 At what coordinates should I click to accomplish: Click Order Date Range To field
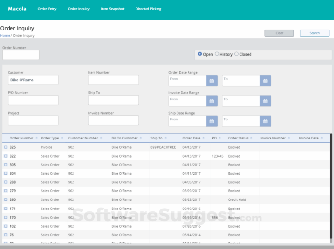tap(241, 81)
